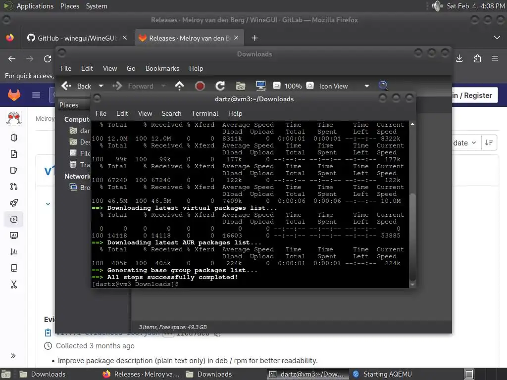The height and width of the screenshot is (380, 507).
Task: Reload the page in Firefox
Action: pos(48,58)
